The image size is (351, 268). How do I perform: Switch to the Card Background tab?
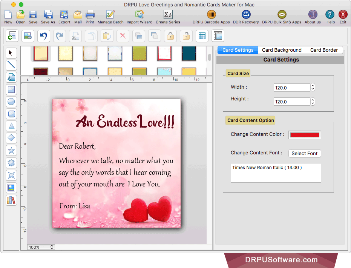(281, 49)
